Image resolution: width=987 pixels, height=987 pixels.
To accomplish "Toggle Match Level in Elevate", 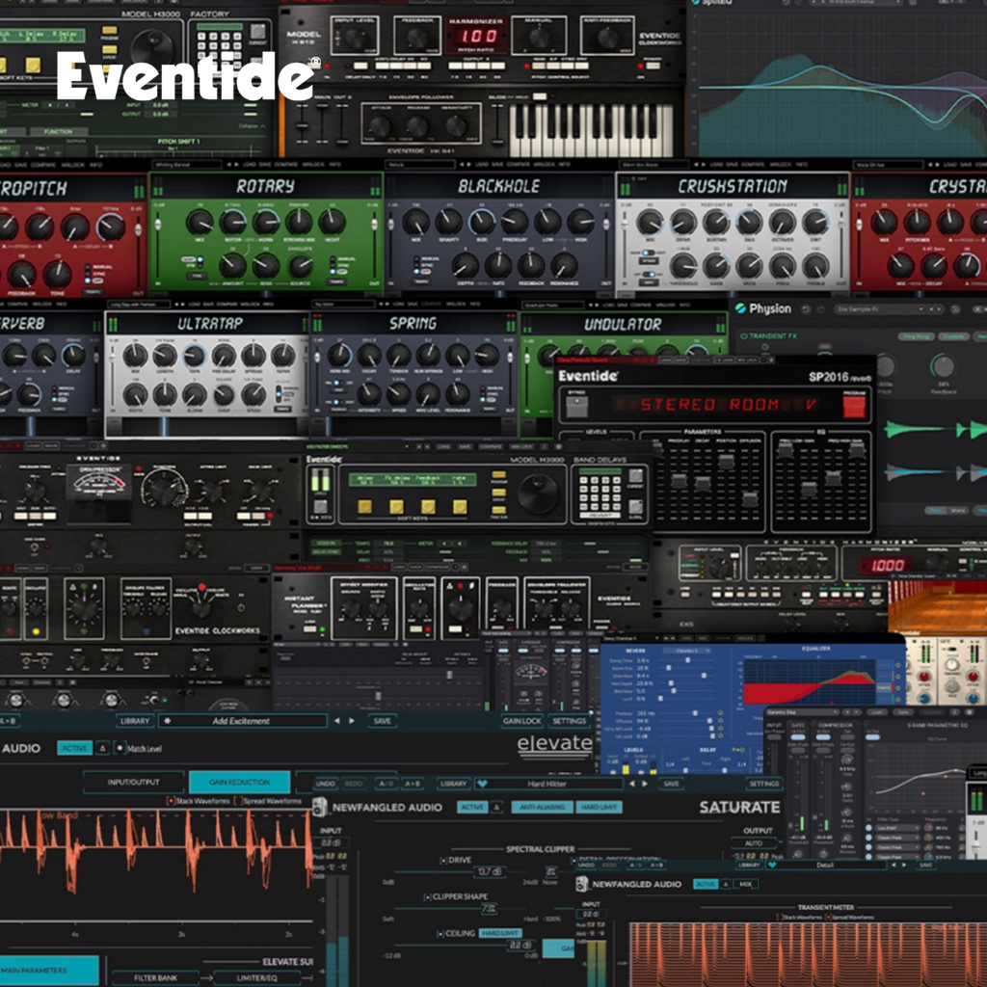I will 120,748.
